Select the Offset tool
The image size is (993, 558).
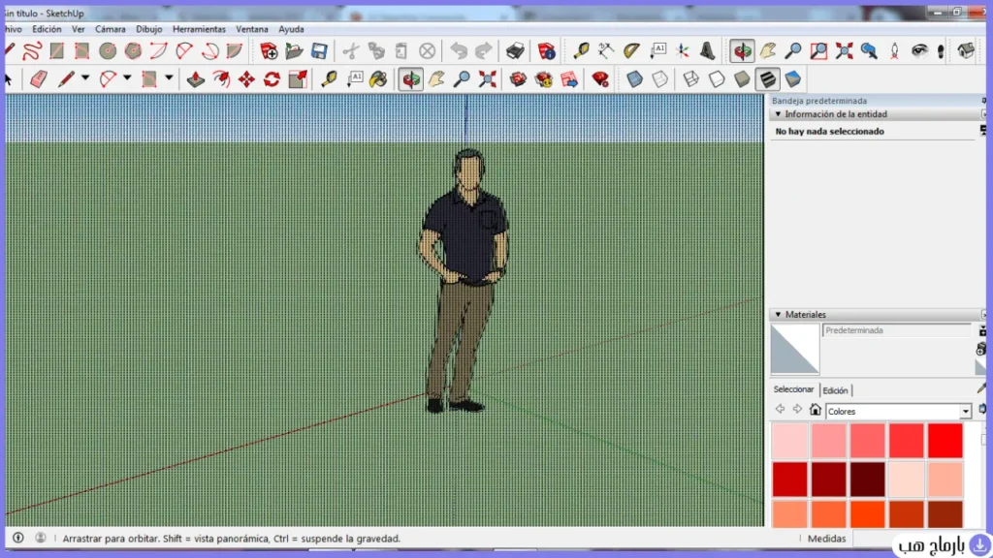point(221,79)
